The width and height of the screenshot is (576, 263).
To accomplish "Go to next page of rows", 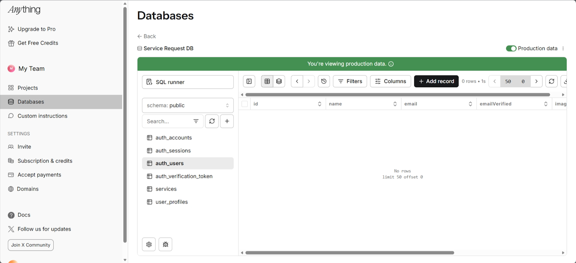I will coord(536,81).
